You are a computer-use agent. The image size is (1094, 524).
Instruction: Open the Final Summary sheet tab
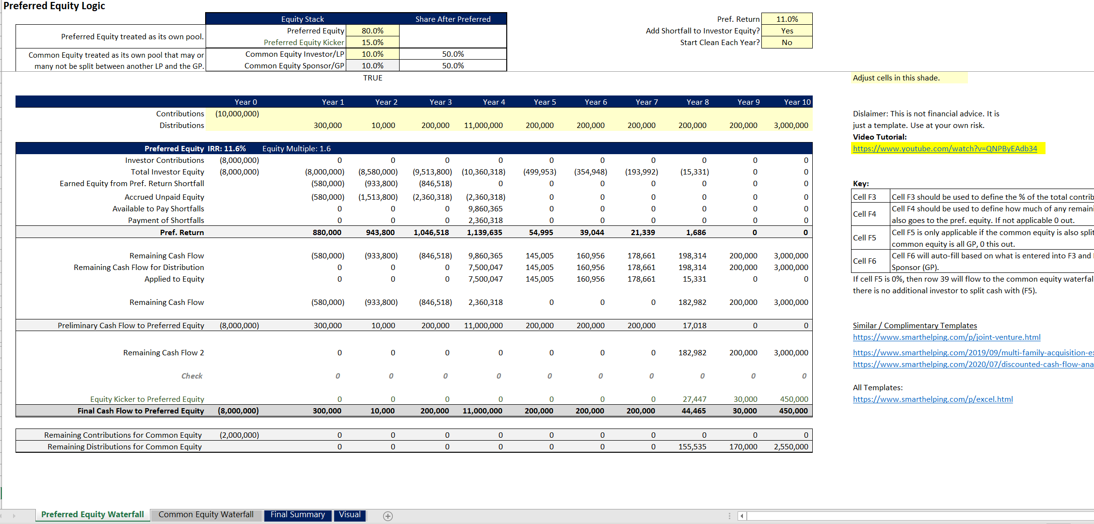pos(298,515)
